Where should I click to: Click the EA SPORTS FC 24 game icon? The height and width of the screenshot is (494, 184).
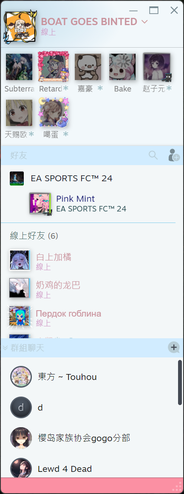tap(17, 178)
